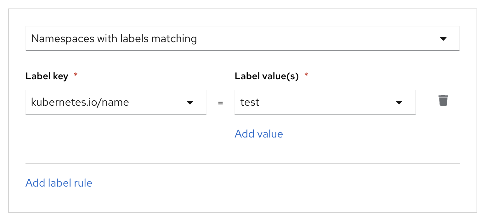The height and width of the screenshot is (219, 486).
Task: Click the 'Add label rule' link
Action: coord(59,183)
